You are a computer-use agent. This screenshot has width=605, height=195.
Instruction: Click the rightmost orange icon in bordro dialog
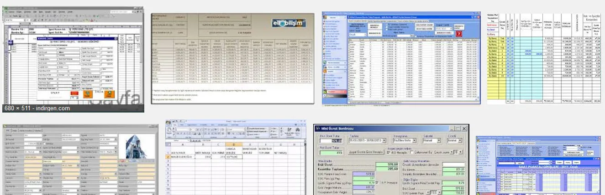(109, 95)
